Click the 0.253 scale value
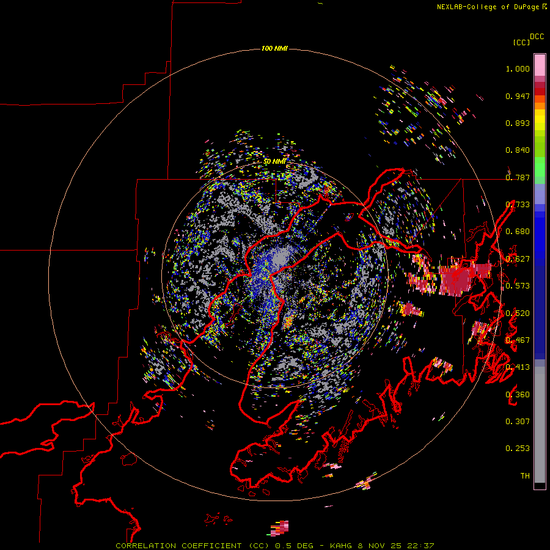 coord(518,449)
